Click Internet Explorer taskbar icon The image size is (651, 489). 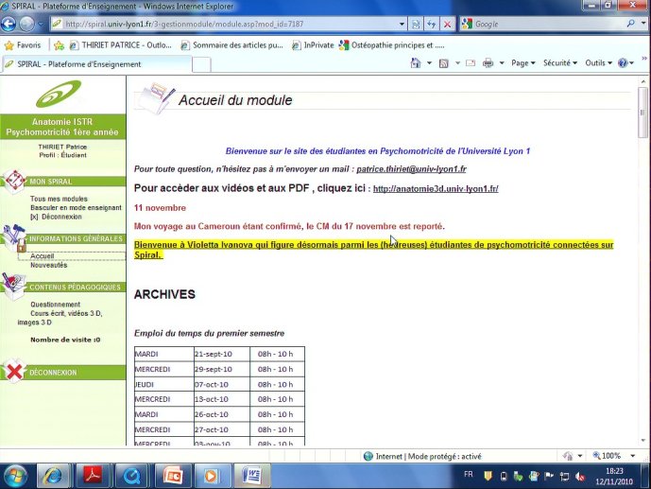54,476
